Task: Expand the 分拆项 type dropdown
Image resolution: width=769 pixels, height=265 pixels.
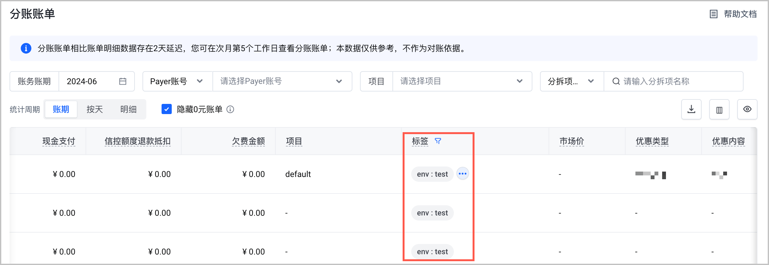Action: pyautogui.click(x=572, y=81)
